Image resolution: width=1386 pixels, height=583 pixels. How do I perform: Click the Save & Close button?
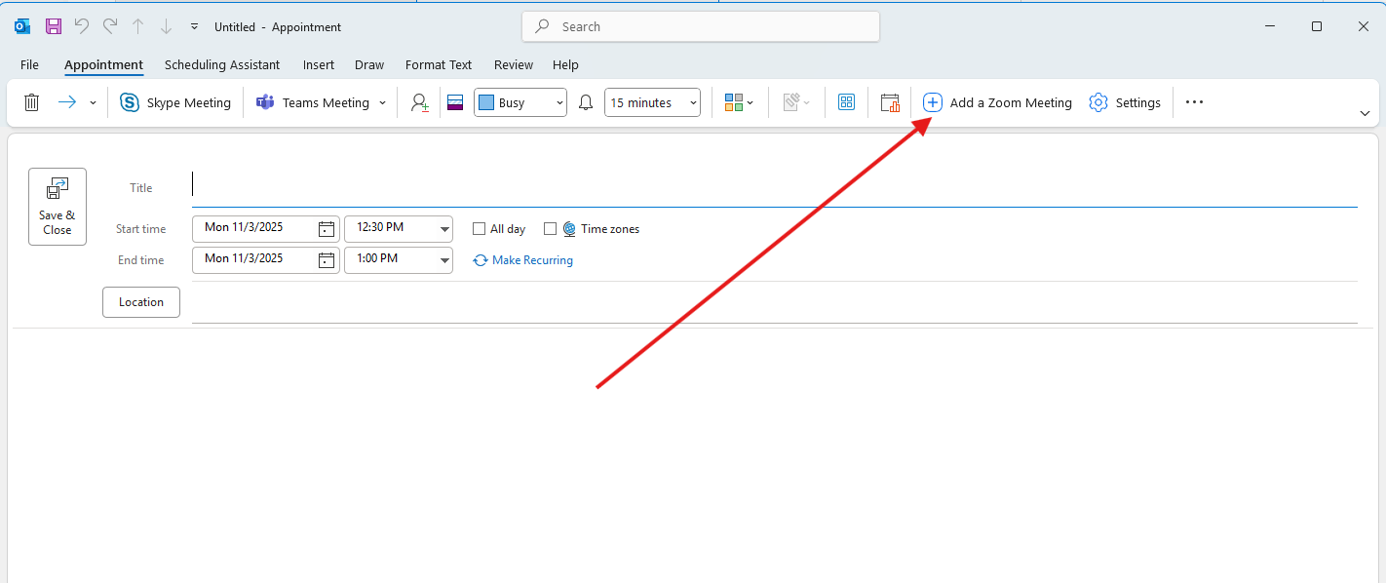click(x=58, y=207)
